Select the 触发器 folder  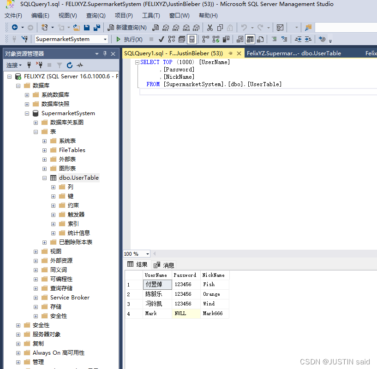[76, 214]
